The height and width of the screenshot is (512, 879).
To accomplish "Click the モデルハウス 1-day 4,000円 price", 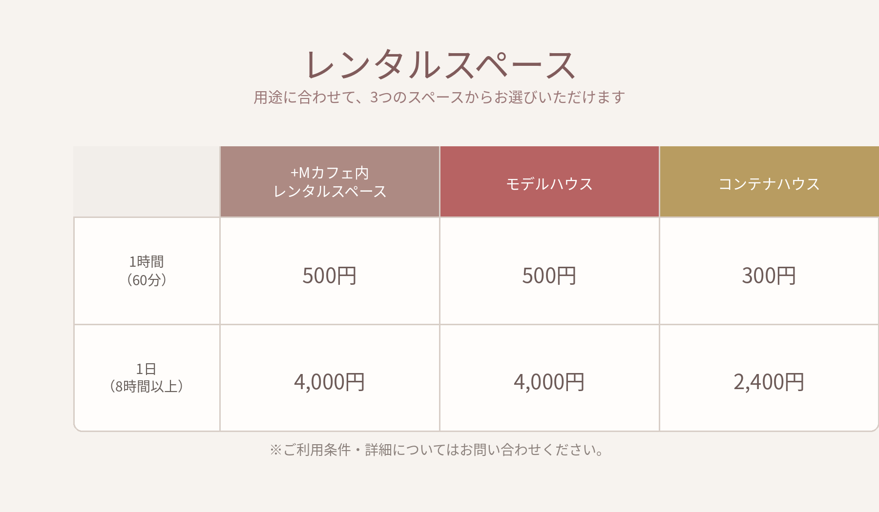I will click(x=549, y=382).
